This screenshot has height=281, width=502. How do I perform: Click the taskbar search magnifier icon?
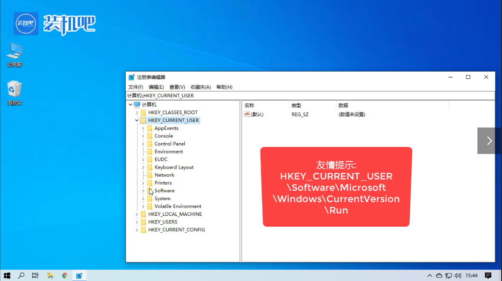(21, 275)
